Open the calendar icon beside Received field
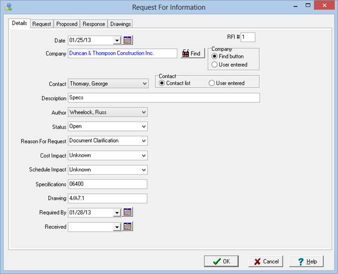338x274 pixels. [x=128, y=227]
